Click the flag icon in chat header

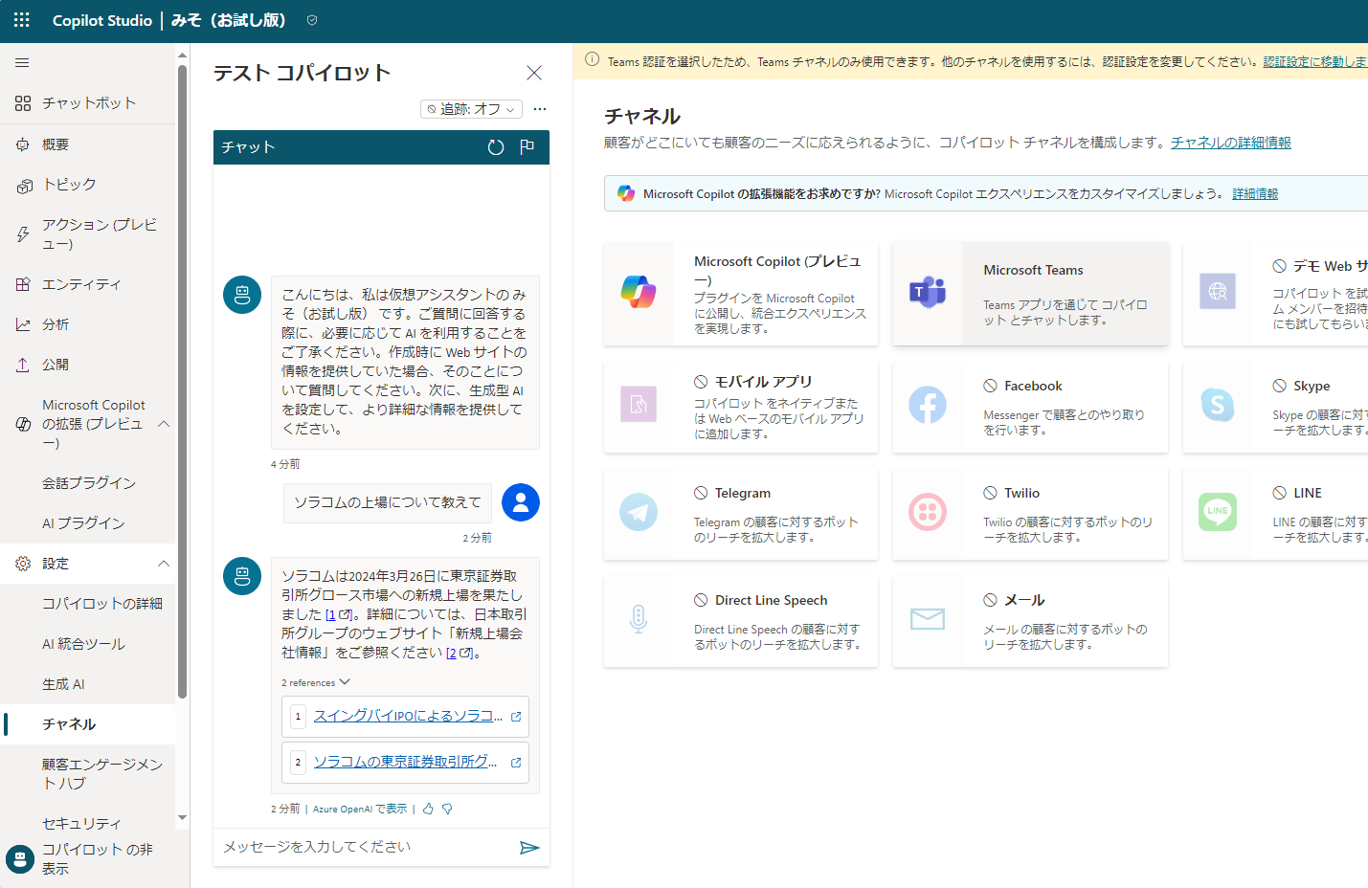pyautogui.click(x=527, y=147)
